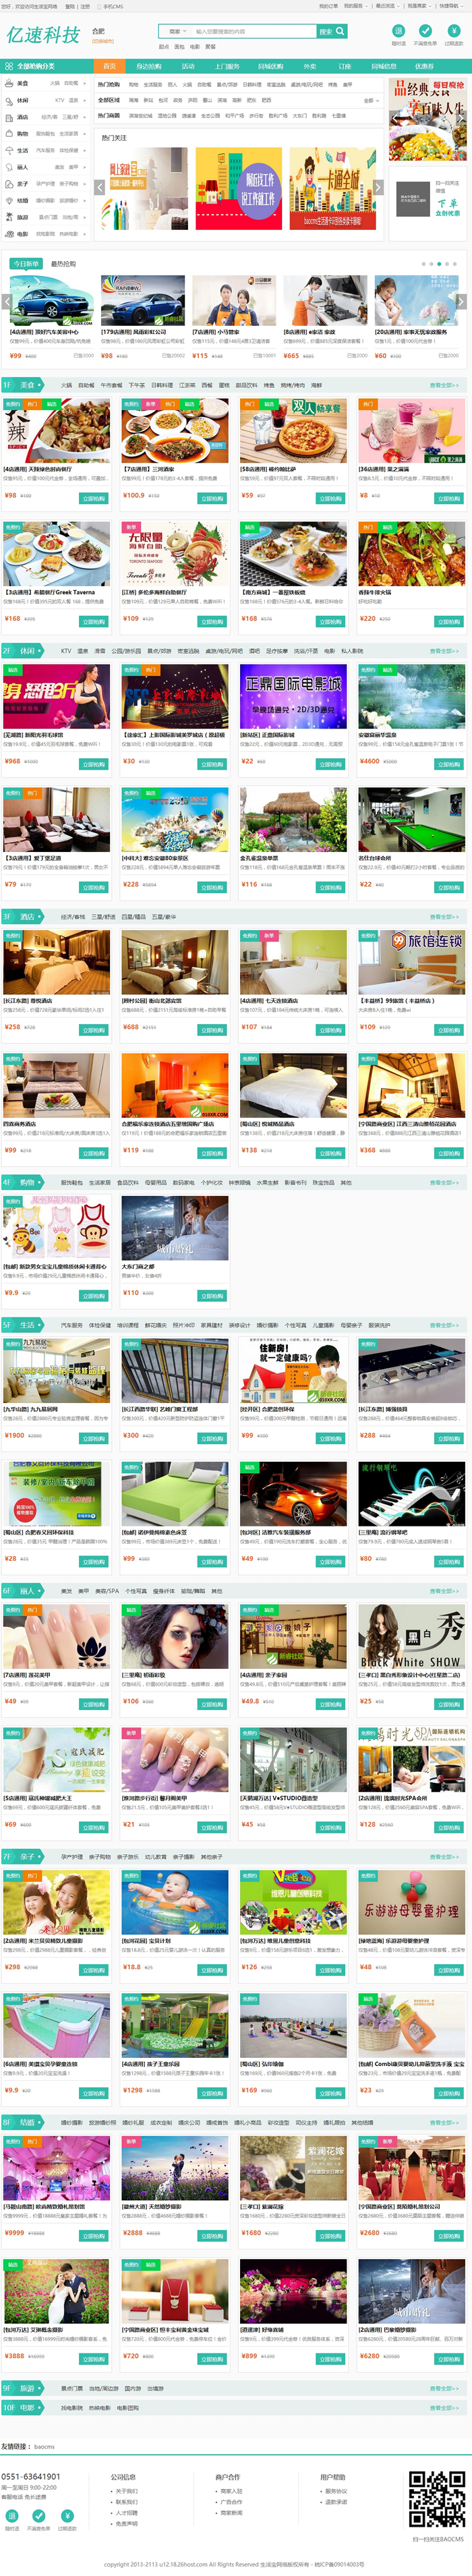Image resolution: width=472 pixels, height=2576 pixels.
Task: Switch to the 最热抢购 tab
Action: (62, 264)
